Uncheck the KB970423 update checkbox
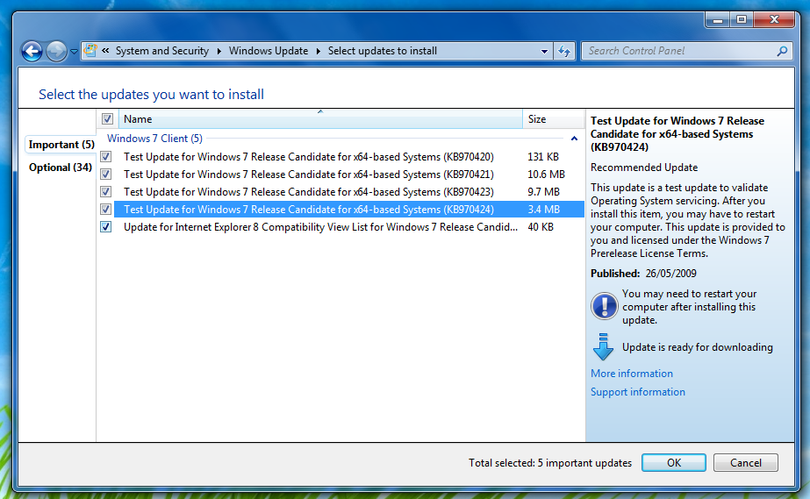Image resolution: width=810 pixels, height=499 pixels. (x=106, y=191)
